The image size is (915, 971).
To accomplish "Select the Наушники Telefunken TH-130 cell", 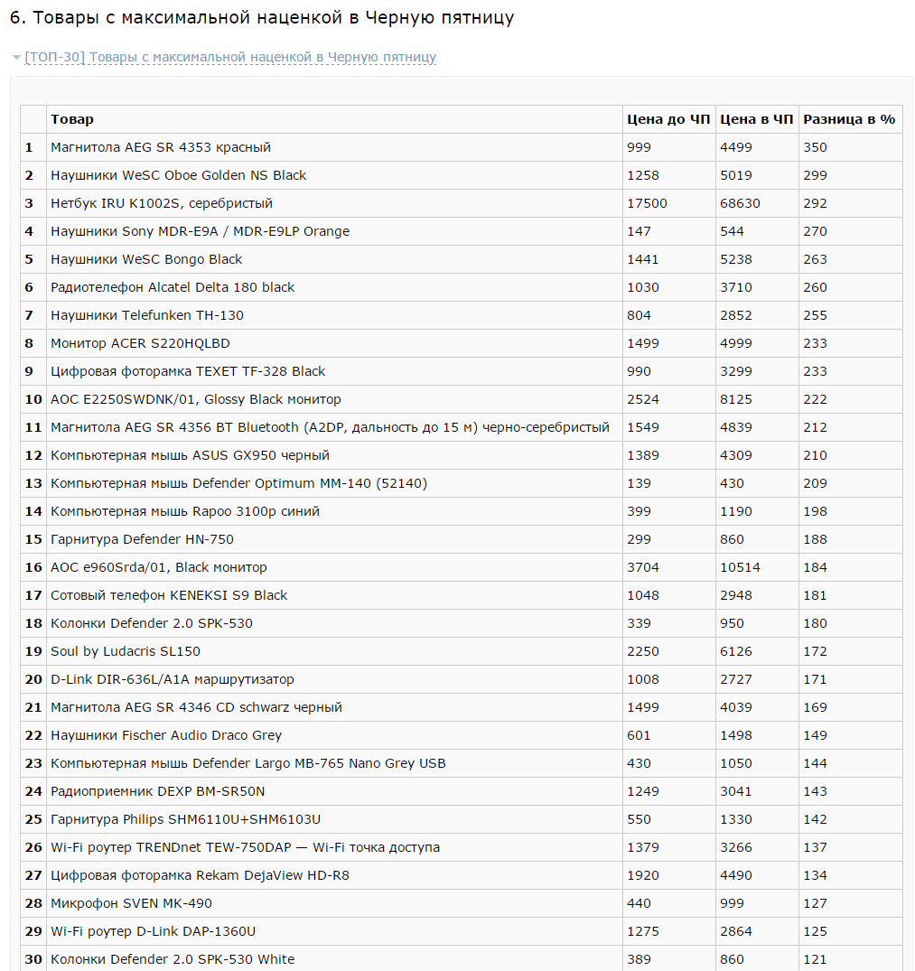I will coord(334,315).
